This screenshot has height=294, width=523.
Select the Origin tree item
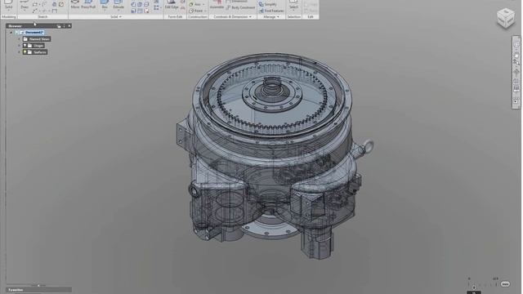(34, 46)
